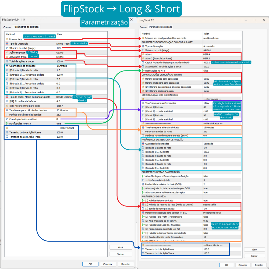This screenshot has height=269, width=269.
Task: Click Salvar in the LongShort dialog
Action: point(254,256)
